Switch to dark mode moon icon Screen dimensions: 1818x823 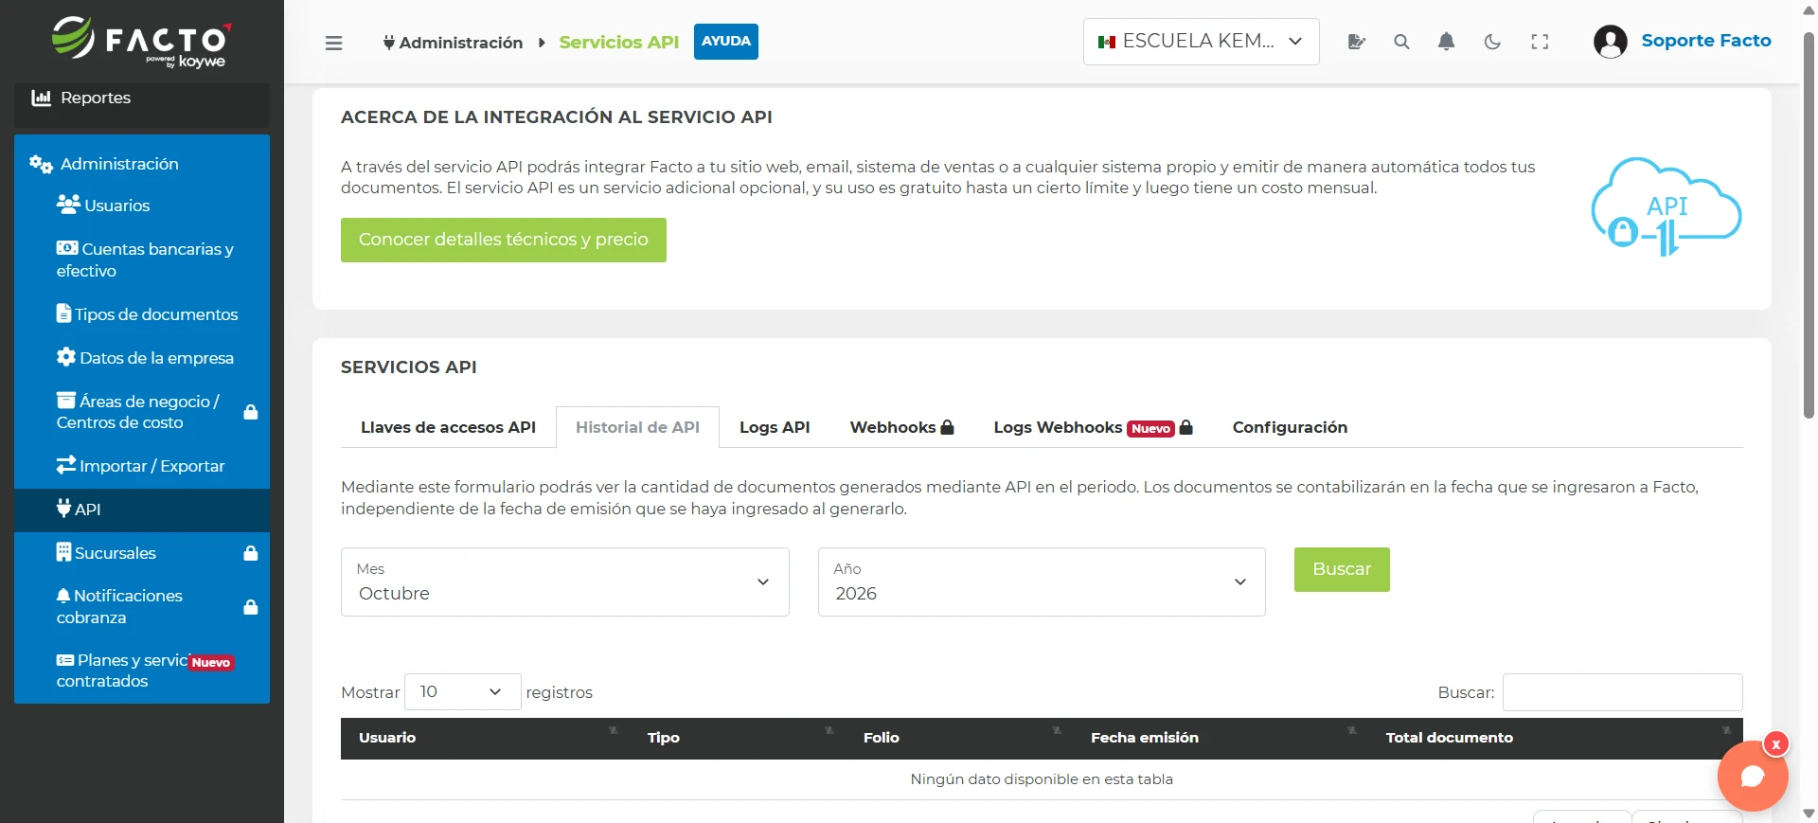point(1492,42)
